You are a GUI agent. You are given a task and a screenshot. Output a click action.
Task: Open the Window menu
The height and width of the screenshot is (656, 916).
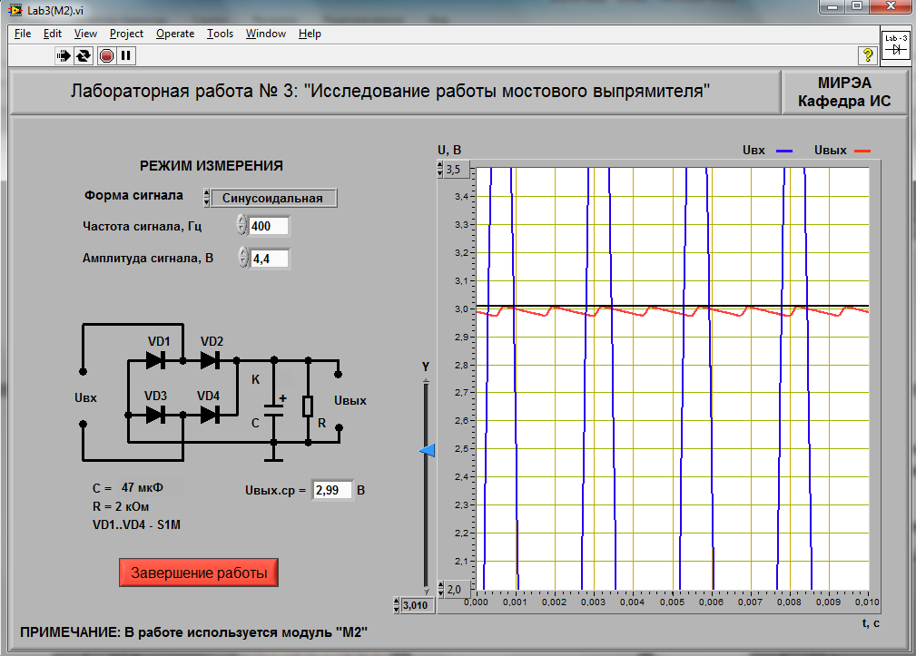pyautogui.click(x=266, y=34)
